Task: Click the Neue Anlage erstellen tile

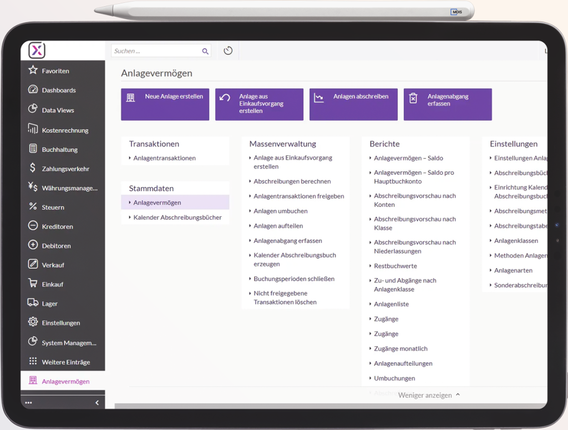Action: [165, 104]
